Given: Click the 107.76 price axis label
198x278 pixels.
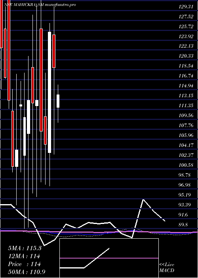Looking at the screenshot, I should [186, 125].
